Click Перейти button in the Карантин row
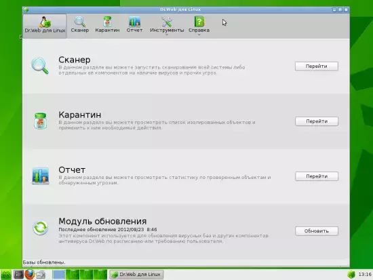Viewport: 373px width, 280px height. click(x=317, y=121)
